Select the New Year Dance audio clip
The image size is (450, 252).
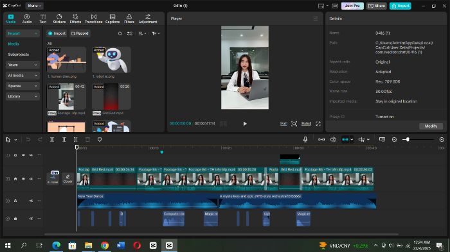[x=147, y=201]
